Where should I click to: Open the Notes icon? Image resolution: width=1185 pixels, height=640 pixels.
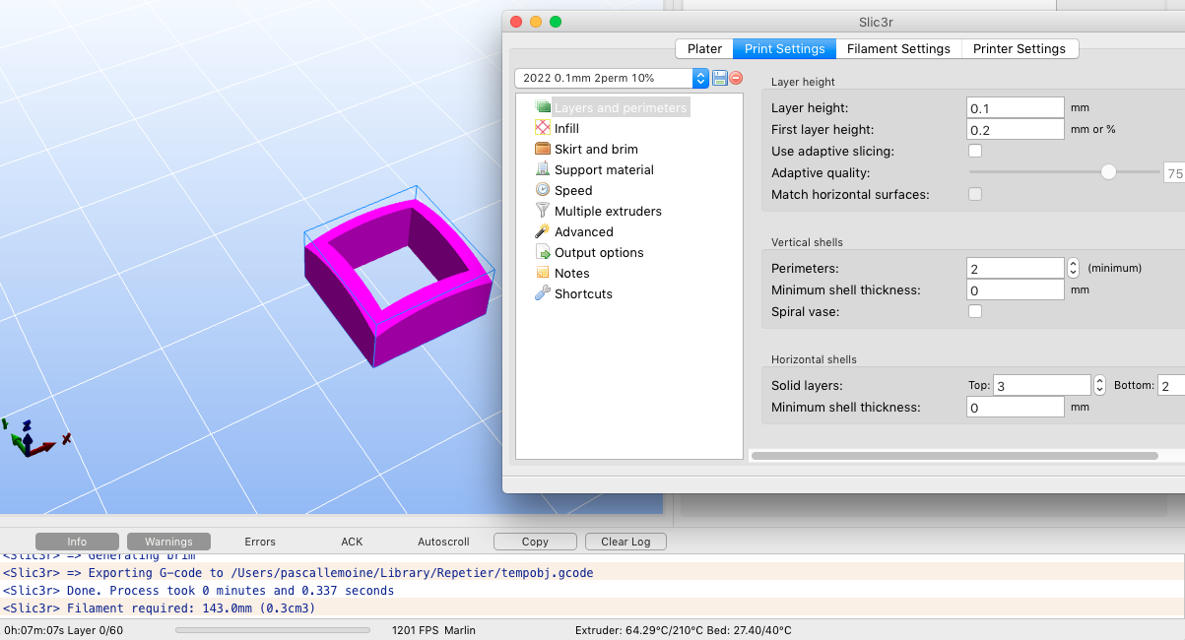543,273
